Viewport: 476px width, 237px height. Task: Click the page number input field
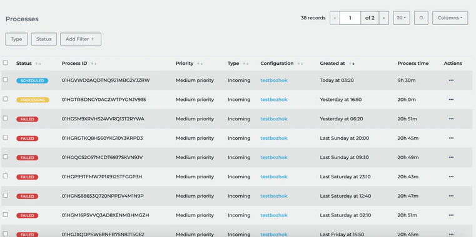350,18
